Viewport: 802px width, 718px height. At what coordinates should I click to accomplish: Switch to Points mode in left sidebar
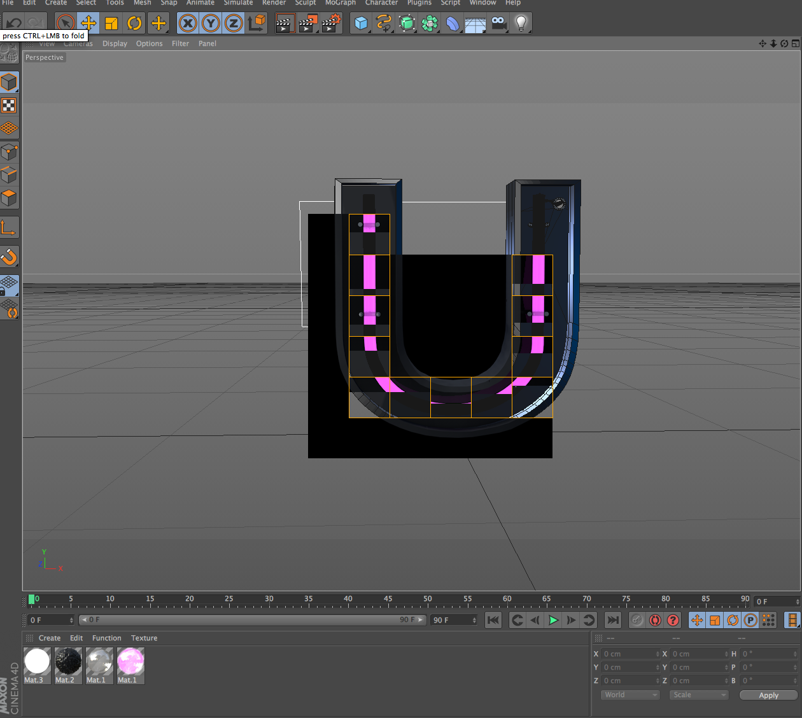point(9,152)
